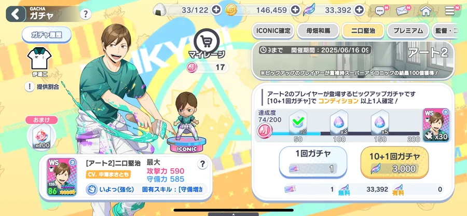Viewport: 467px width, 216px height.
Task: Open the hamburger main menu
Action: point(449,11)
